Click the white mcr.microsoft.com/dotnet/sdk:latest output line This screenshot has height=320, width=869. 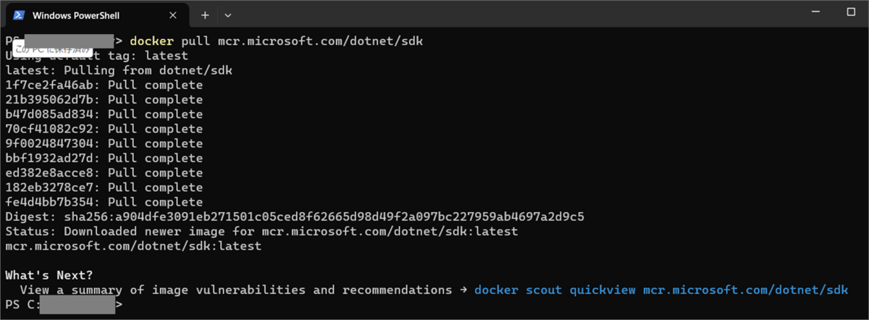click(133, 246)
